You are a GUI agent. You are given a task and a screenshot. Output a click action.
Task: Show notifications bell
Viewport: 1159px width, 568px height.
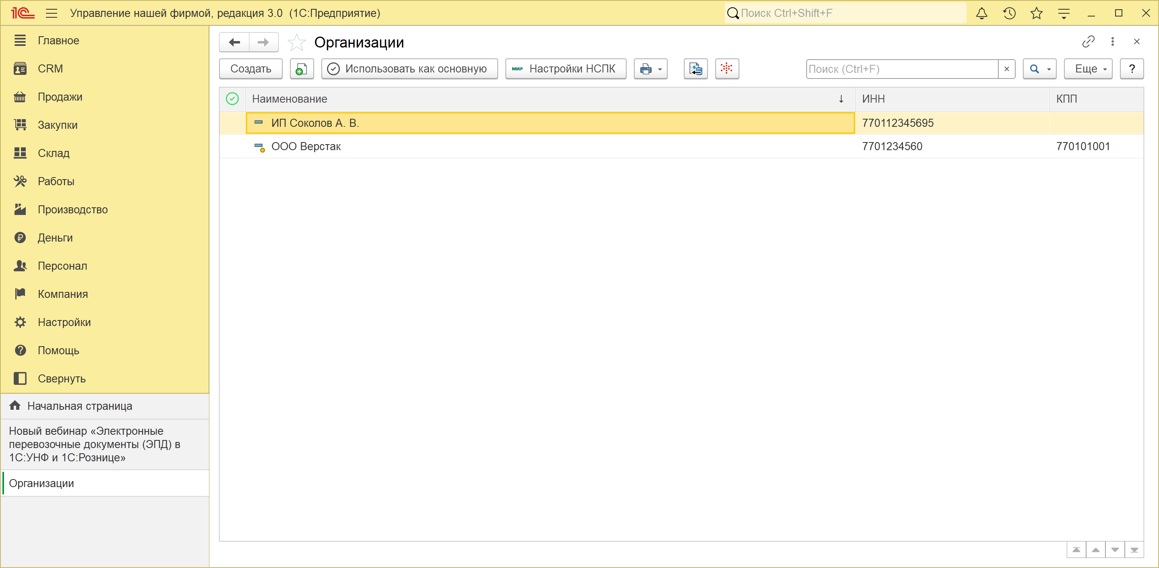pyautogui.click(x=982, y=13)
